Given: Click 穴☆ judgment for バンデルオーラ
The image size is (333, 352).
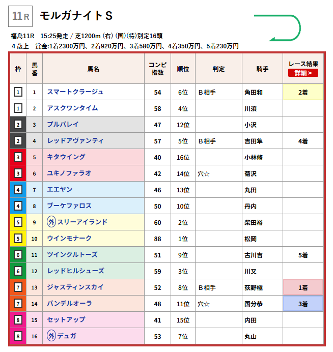Looking at the screenshot, I should 204,304.
